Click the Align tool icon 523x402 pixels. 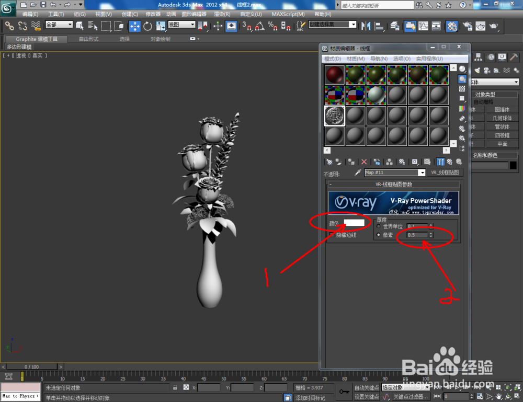[379, 26]
